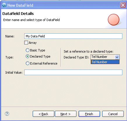Click the application icon in title bar
Viewport: 127px width, 121px height.
[4, 5]
